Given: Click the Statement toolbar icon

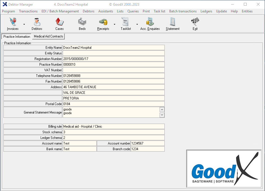Looking at the screenshot, I should [x=173, y=24].
